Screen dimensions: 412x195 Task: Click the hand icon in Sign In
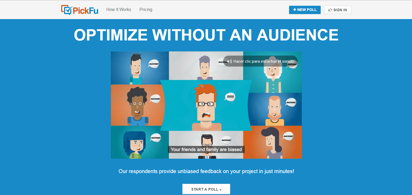[x=330, y=10]
